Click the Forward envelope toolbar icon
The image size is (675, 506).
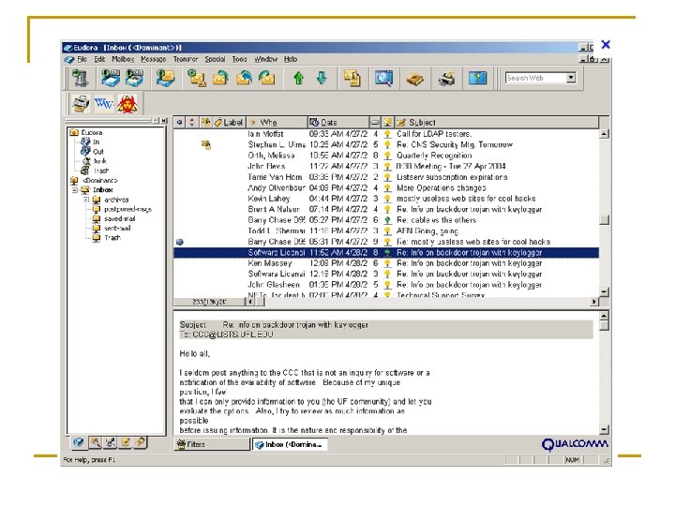coord(267,78)
